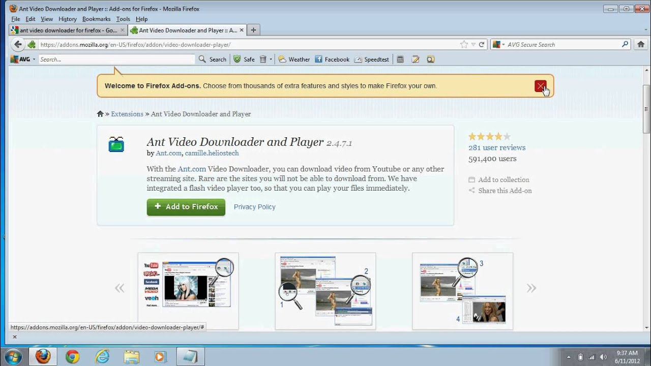Click the four-star rating display
The image size is (651, 366).
click(x=489, y=136)
